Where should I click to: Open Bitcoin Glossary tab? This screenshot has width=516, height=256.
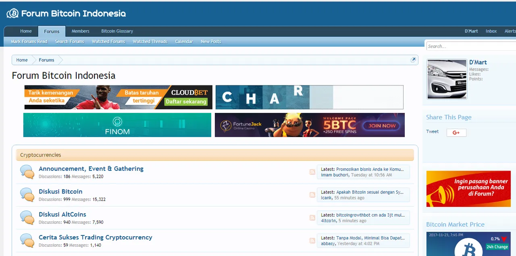pos(117,31)
